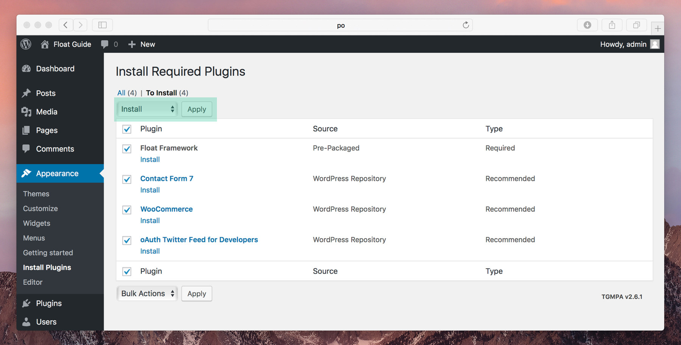Click New in the admin bar
This screenshot has width=681, height=345.
point(148,44)
